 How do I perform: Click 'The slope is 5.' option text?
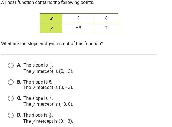coord(38,82)
